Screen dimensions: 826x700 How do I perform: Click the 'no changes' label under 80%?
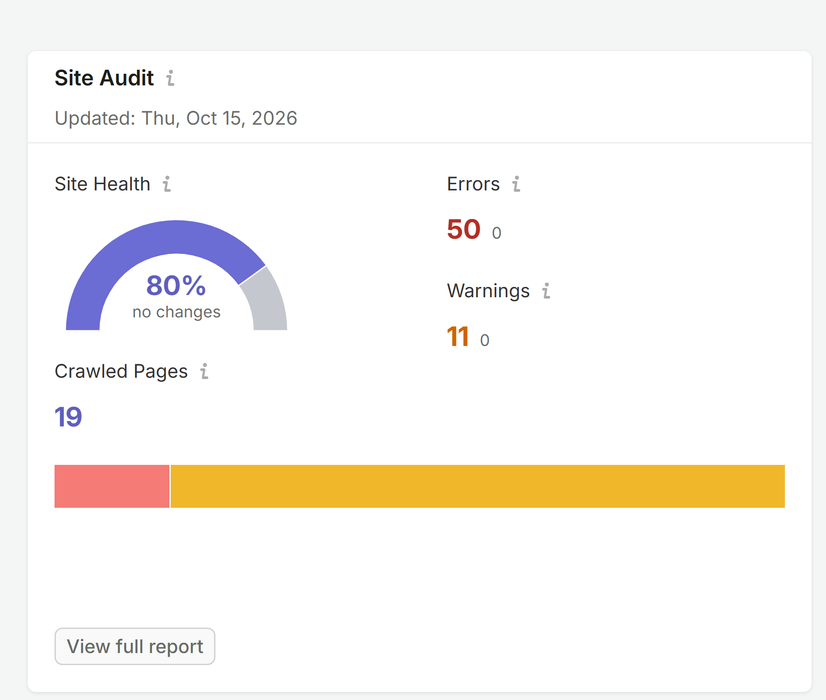click(x=177, y=312)
